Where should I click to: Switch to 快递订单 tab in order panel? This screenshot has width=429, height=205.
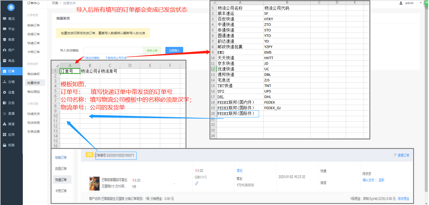pos(62,179)
